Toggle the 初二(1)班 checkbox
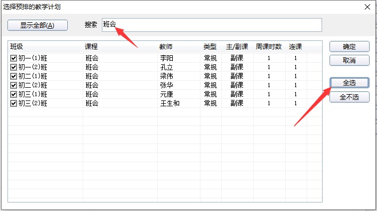Viewport: 377px width, 211px height. point(13,76)
